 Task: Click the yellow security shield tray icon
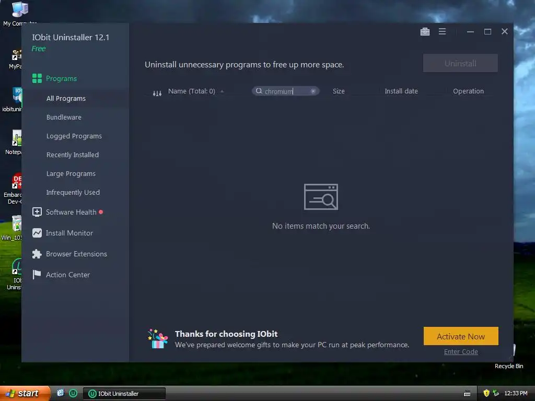click(x=486, y=393)
